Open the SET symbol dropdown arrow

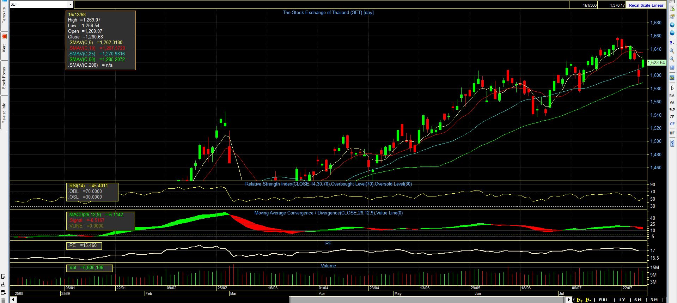coord(70,4)
